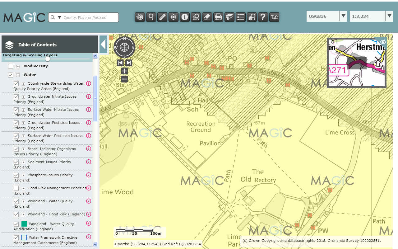Uncheck Faecal Indicator Organisms Issues layer

point(16,149)
